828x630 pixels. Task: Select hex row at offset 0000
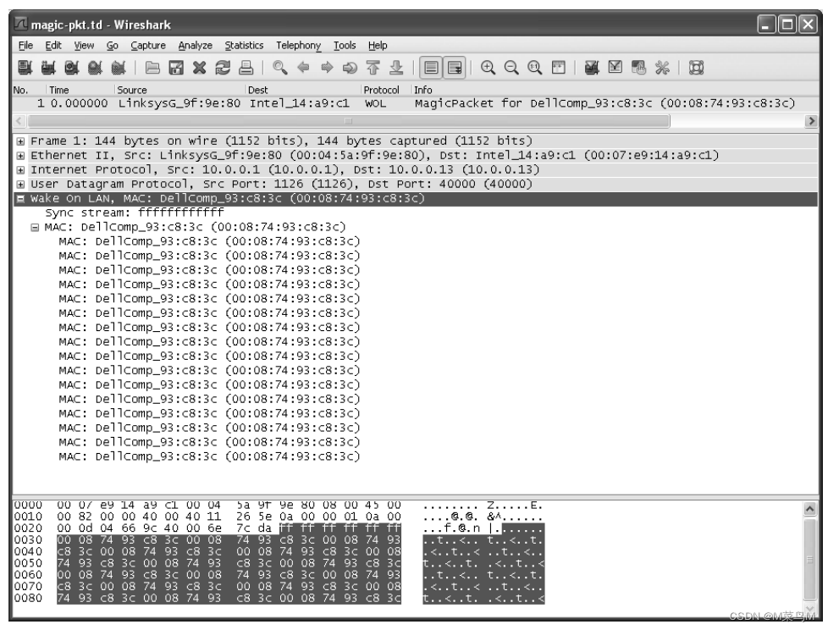(x=279, y=506)
